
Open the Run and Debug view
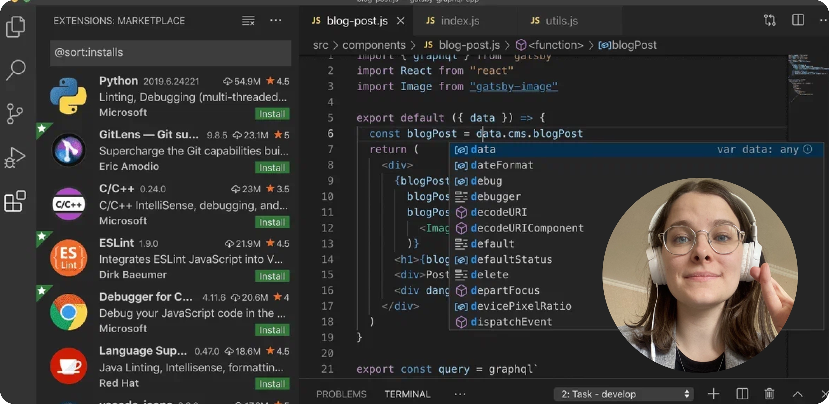tap(15, 158)
